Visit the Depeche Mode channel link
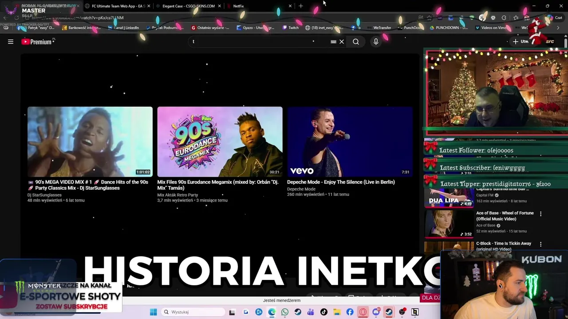The image size is (568, 319). 301,189
